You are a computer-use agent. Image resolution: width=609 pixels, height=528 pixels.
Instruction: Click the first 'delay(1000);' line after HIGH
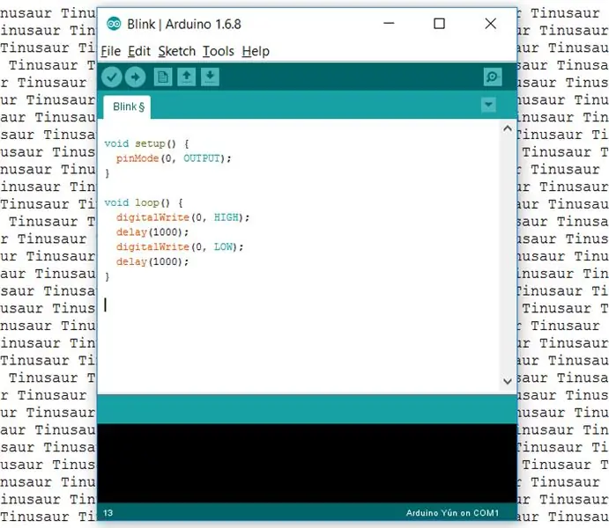click(152, 232)
